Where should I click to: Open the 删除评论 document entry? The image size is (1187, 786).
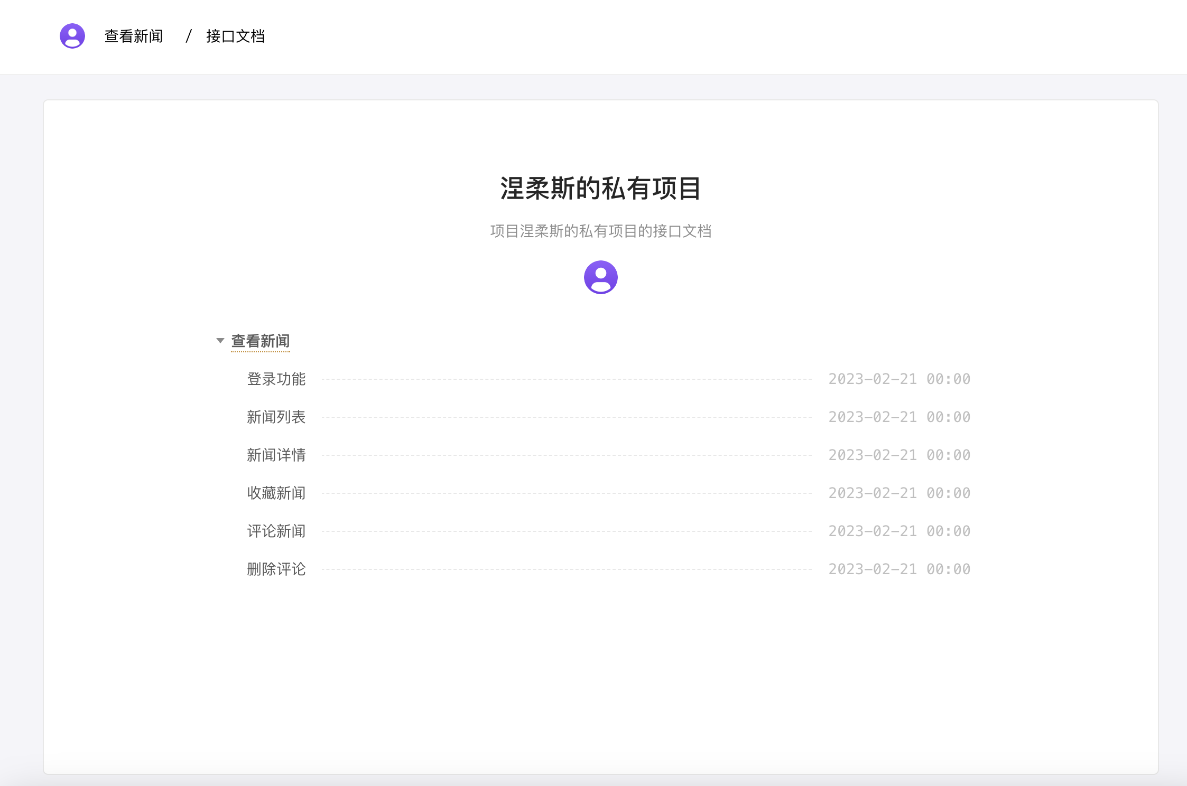[x=276, y=569]
